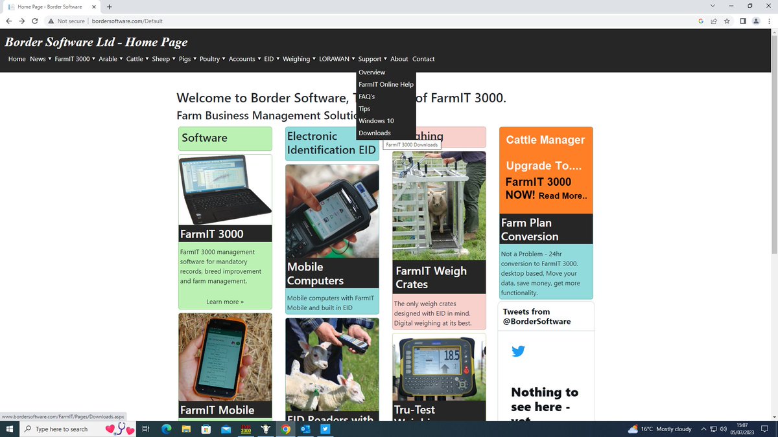Expand the Pigs menu
Screen dimensions: 778x437
coord(188,59)
